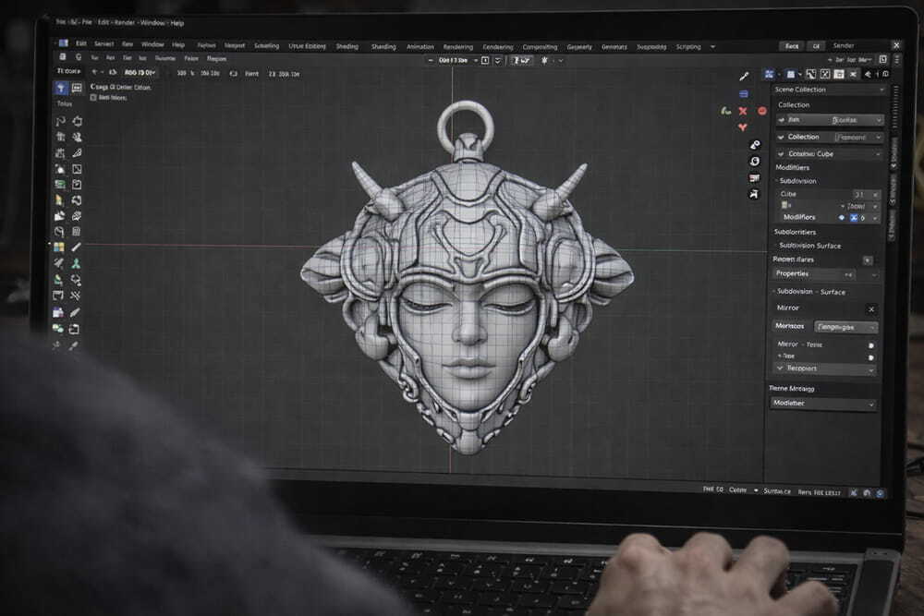This screenshot has width=924, height=616.
Task: Click the yellow grid icon in left toolbar
Action: pos(59,248)
